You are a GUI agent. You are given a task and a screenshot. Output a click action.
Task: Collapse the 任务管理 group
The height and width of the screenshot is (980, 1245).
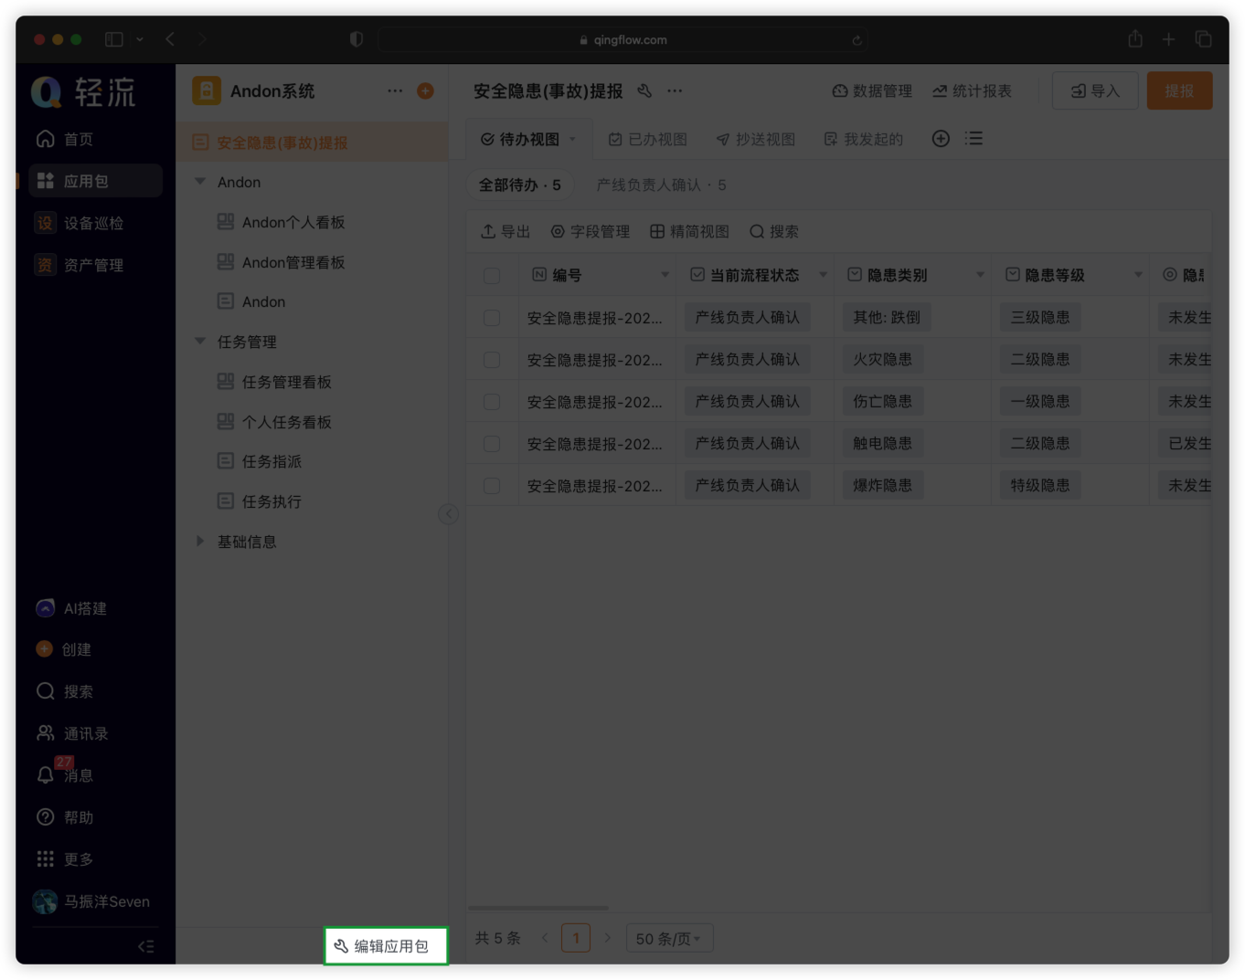pyautogui.click(x=200, y=342)
